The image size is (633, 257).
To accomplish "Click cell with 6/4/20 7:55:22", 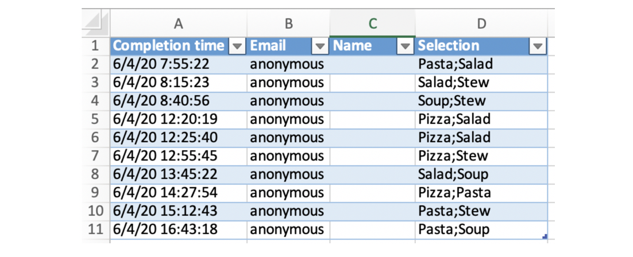I will (179, 64).
